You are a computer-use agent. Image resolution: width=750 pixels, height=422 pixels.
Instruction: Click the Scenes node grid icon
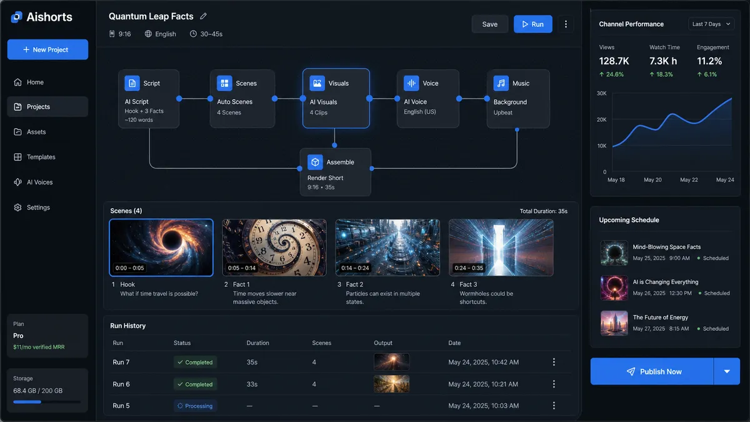pyautogui.click(x=224, y=83)
